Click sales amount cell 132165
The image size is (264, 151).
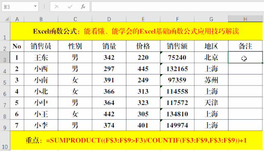(177, 69)
